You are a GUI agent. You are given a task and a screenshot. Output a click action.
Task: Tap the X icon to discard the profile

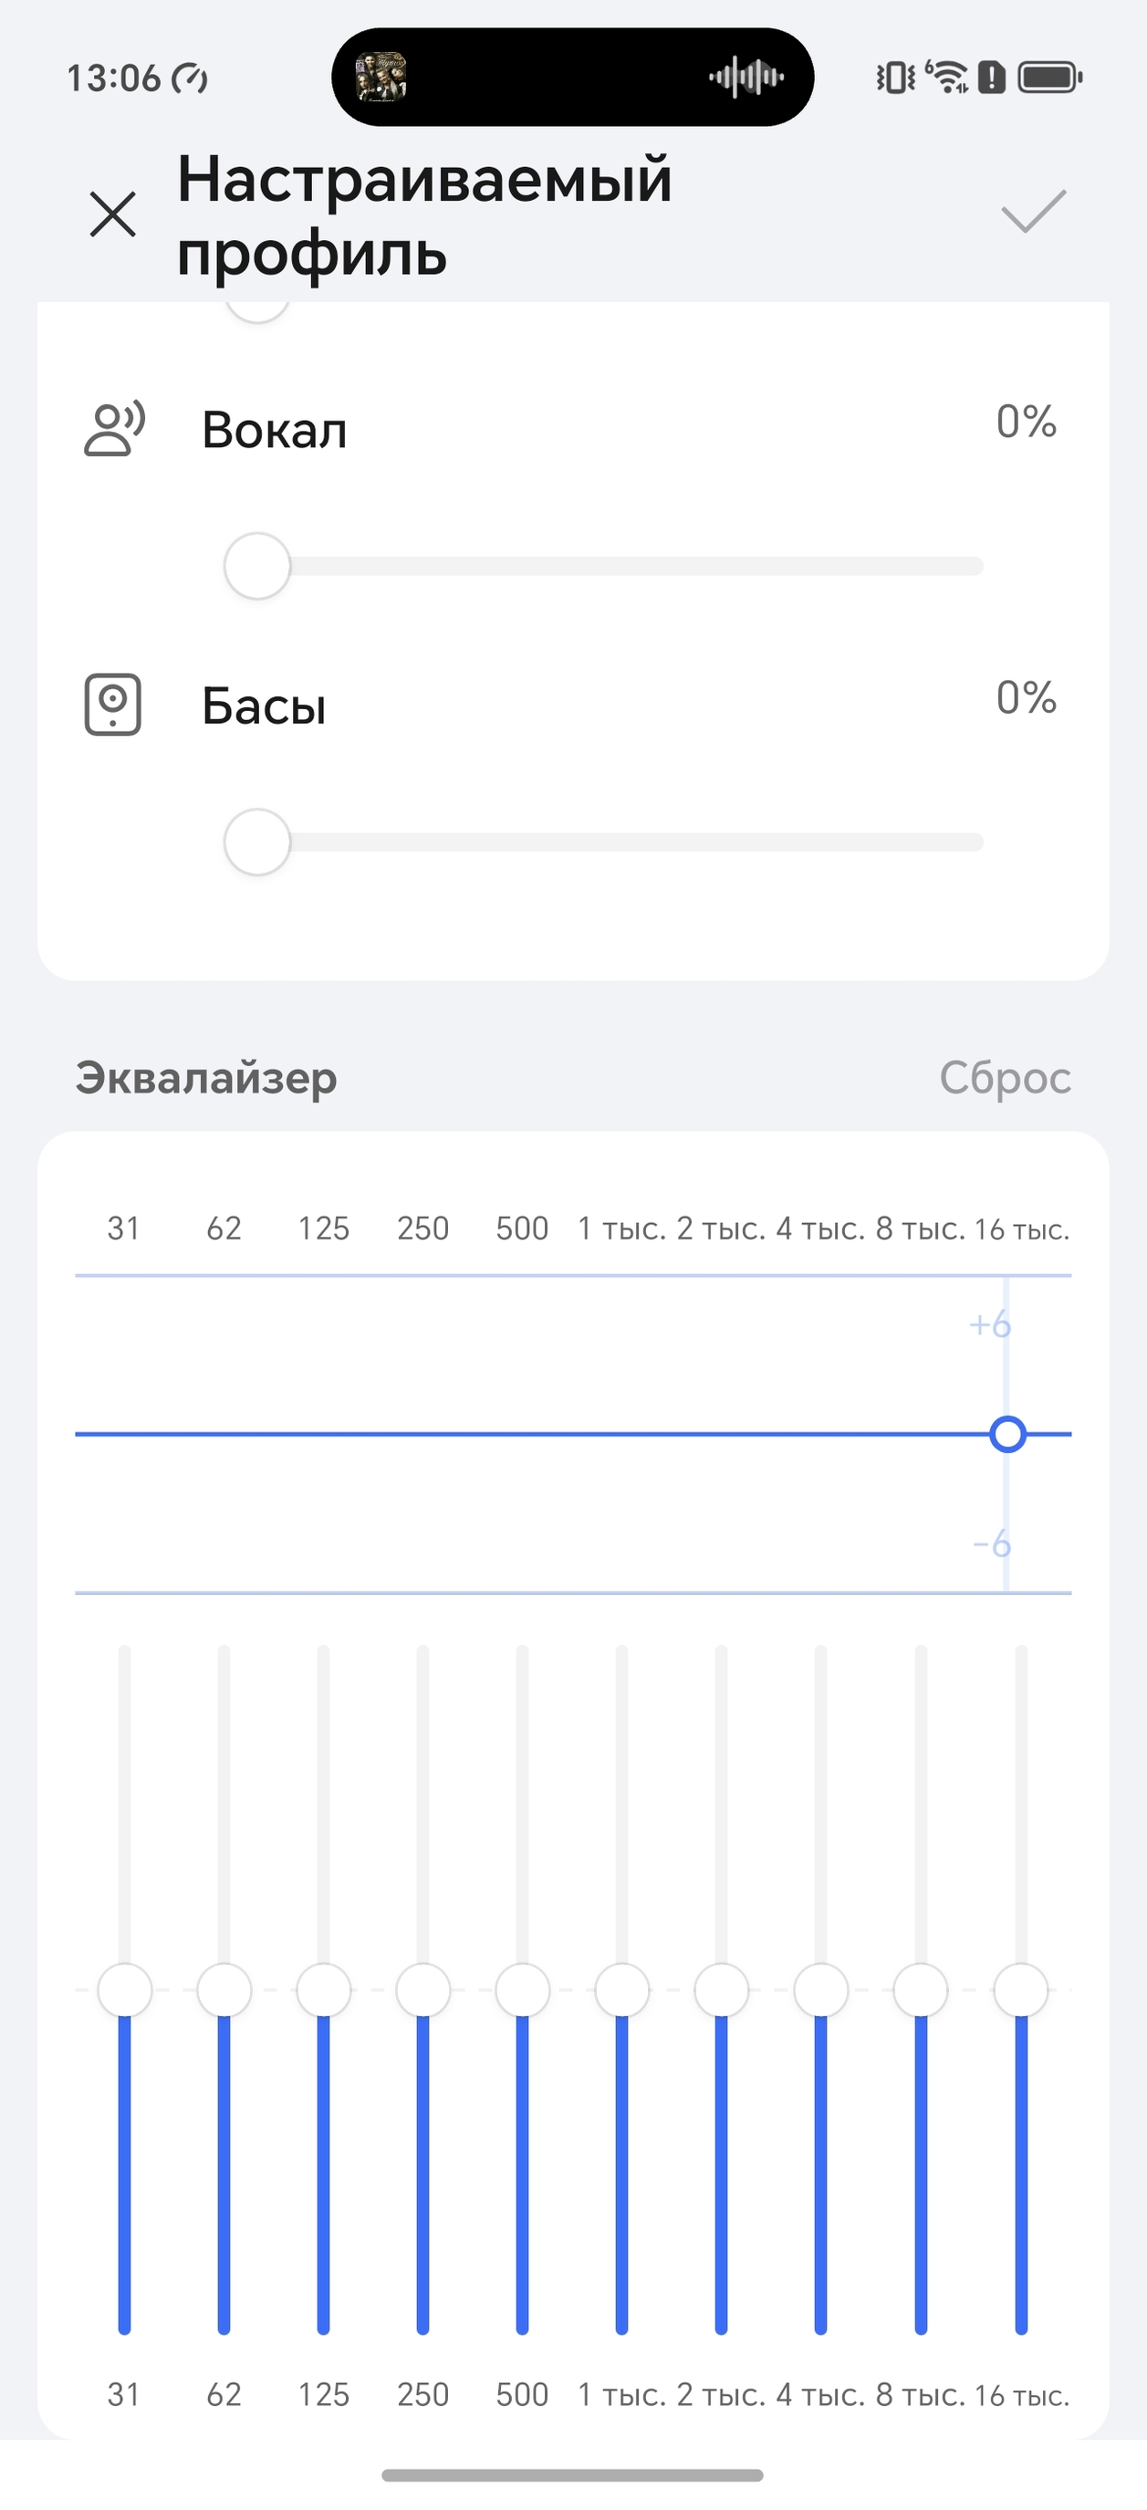click(113, 214)
